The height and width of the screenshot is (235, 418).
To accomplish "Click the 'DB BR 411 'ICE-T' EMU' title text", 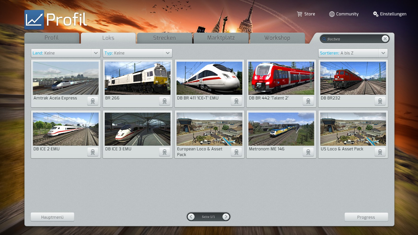I will (x=198, y=98).
